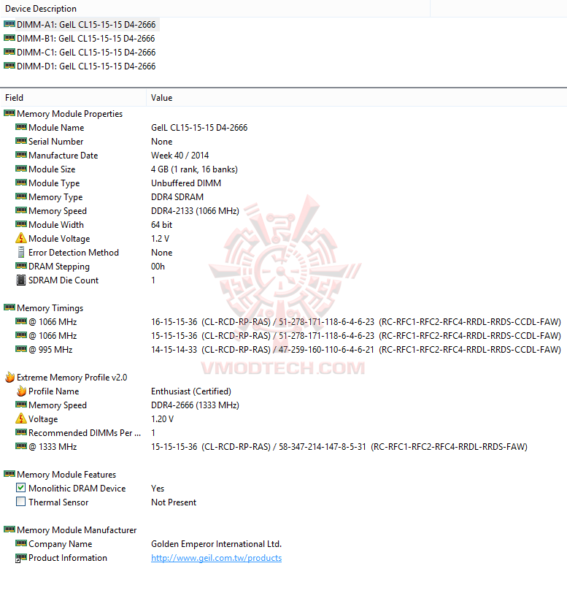Open the geil.com.tw products link

[216, 558]
